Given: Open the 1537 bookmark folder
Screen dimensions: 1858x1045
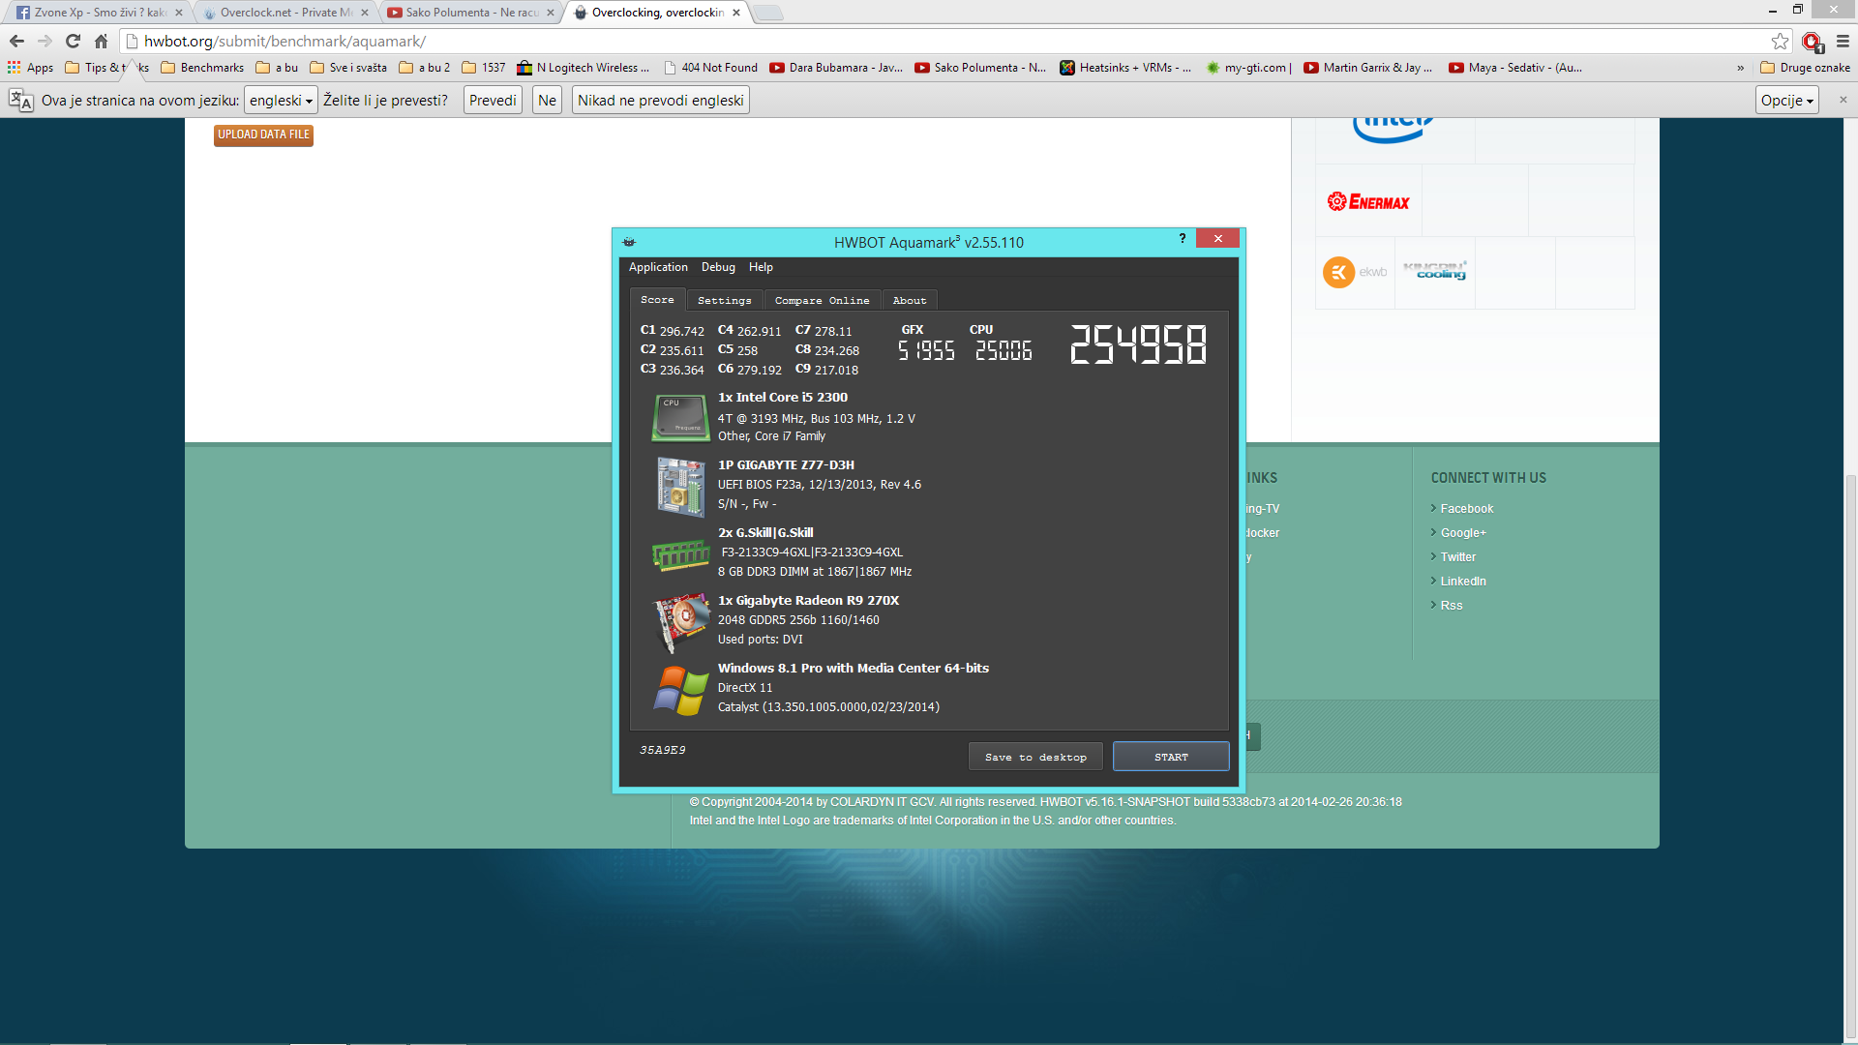Looking at the screenshot, I should click(484, 68).
